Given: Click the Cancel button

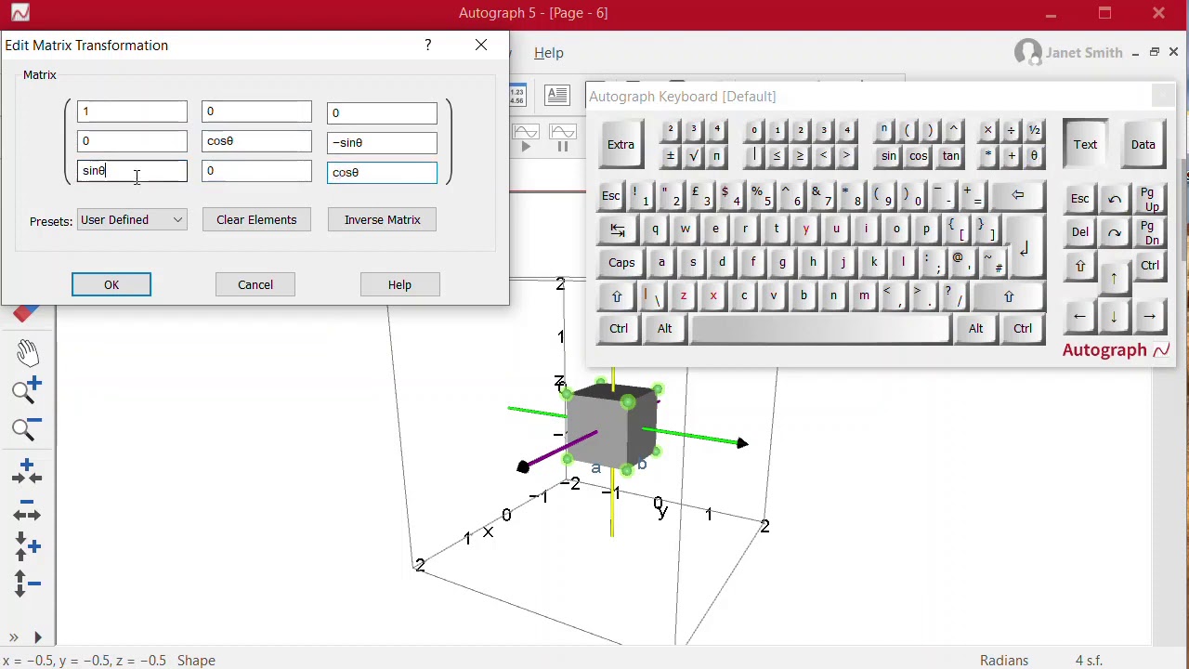Looking at the screenshot, I should click(x=255, y=285).
